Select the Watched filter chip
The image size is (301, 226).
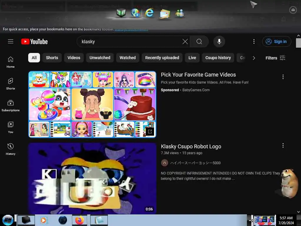point(128,58)
